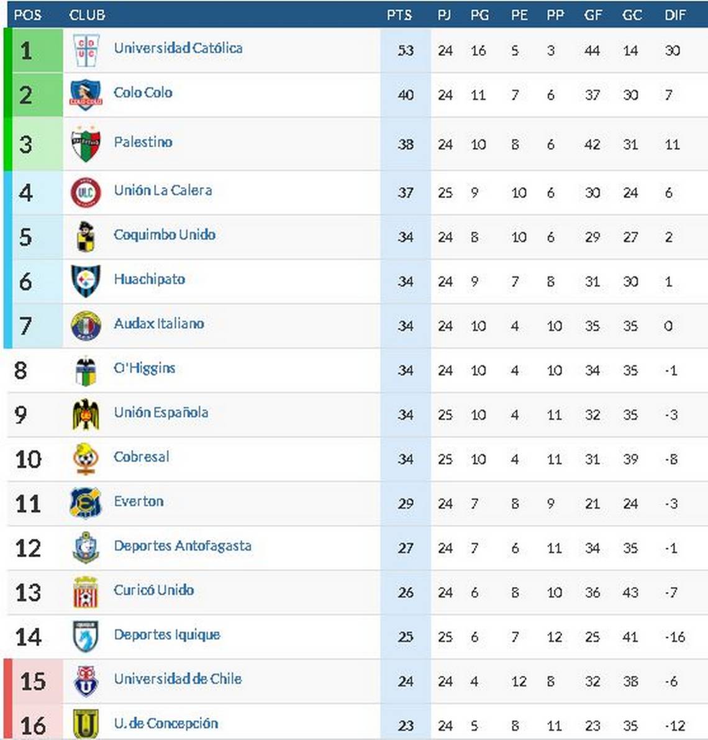This screenshot has height=740, width=708.
Task: Click the Unión Española eagle crest
Action: (86, 414)
